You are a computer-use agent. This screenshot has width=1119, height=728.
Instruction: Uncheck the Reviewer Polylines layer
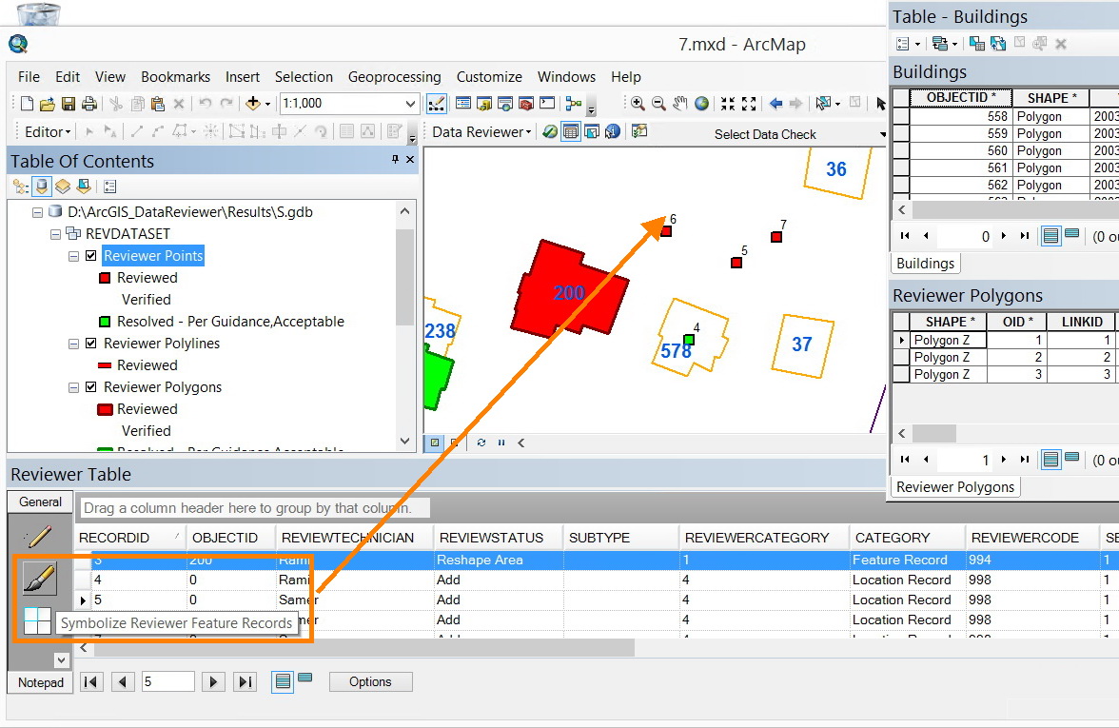click(90, 344)
